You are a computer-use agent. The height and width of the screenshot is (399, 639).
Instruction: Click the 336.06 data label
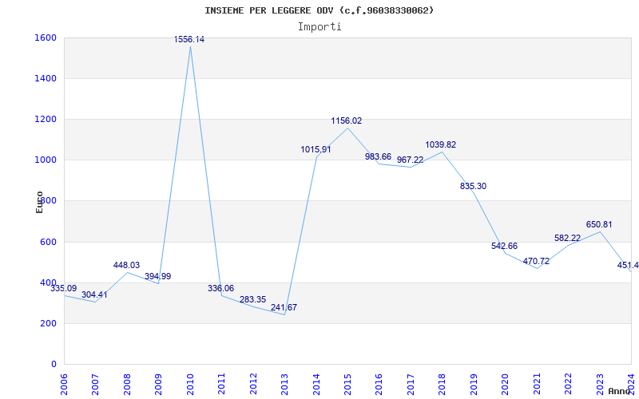(221, 288)
